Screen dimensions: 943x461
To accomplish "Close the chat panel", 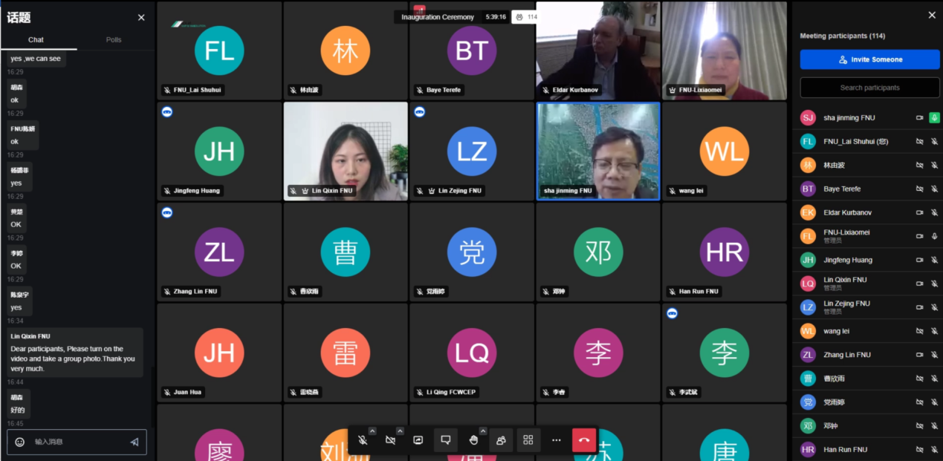I will pyautogui.click(x=141, y=18).
